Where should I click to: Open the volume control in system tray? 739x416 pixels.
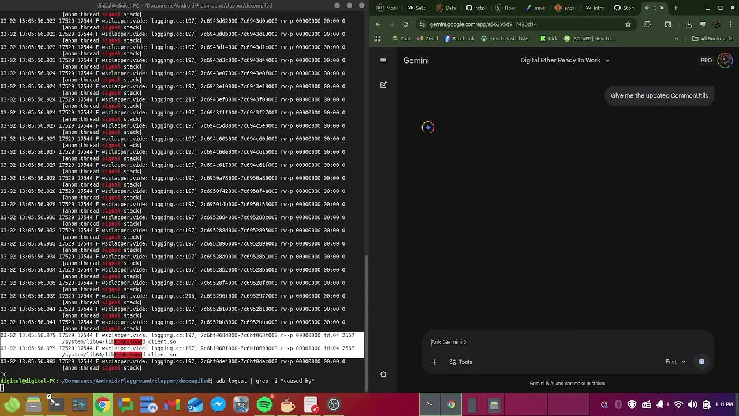[692, 405]
